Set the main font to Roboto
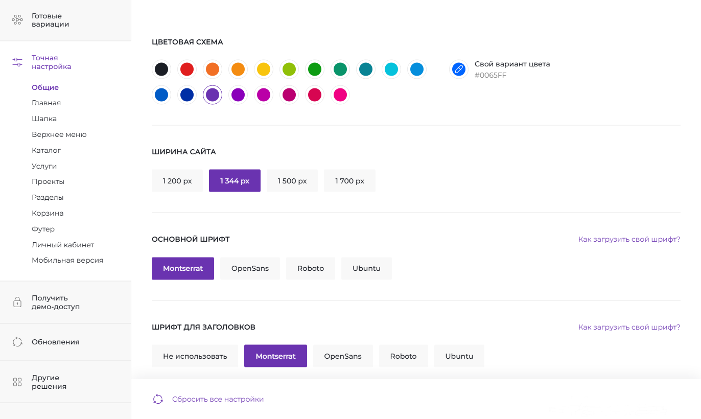Screen dimensions: 701x419 [311, 268]
